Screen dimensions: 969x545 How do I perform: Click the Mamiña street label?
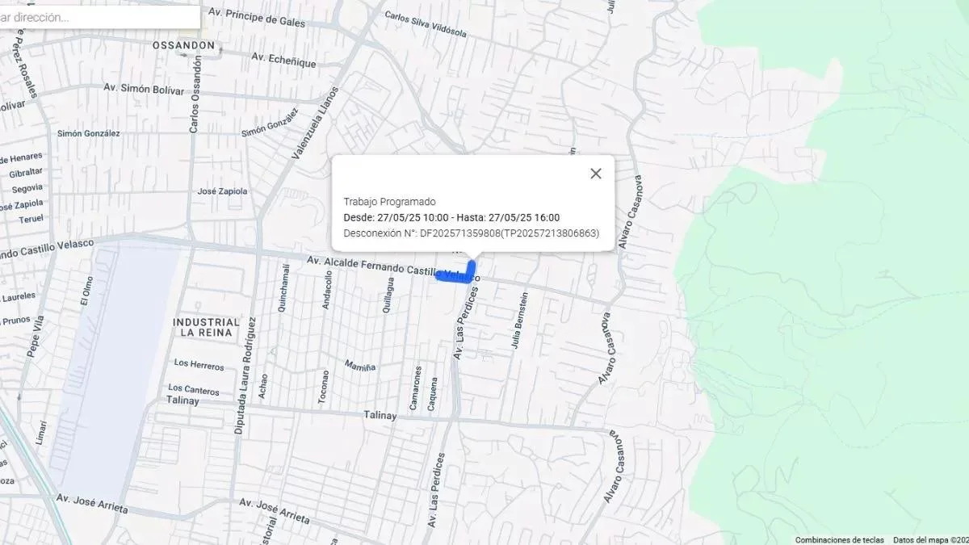click(x=361, y=367)
